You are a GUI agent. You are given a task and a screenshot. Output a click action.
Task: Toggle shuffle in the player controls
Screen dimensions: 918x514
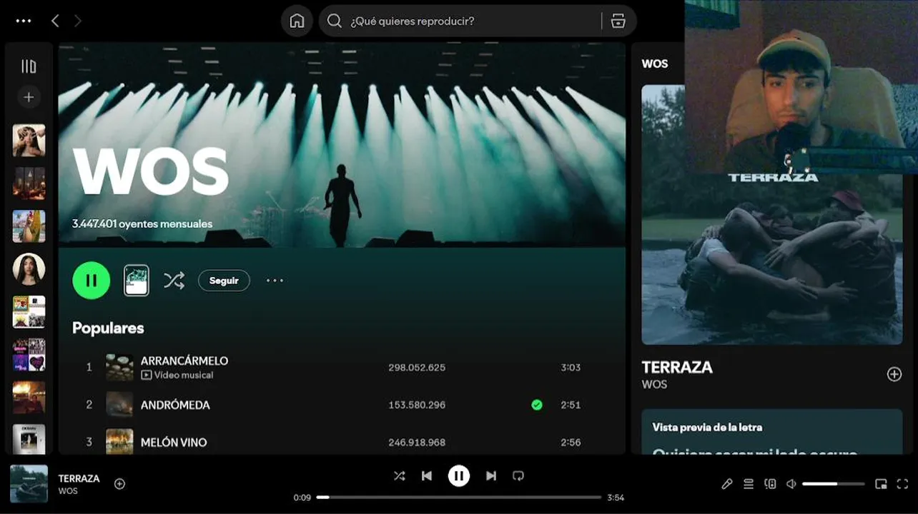400,475
